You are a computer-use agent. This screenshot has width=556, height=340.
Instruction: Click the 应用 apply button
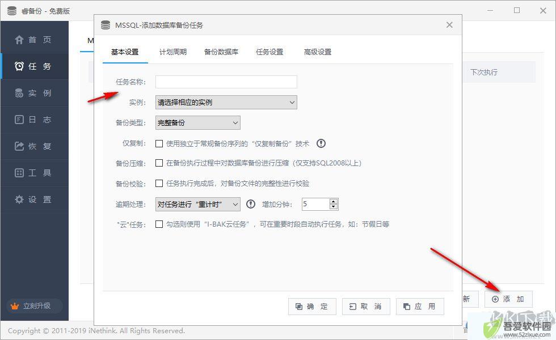tap(420, 307)
